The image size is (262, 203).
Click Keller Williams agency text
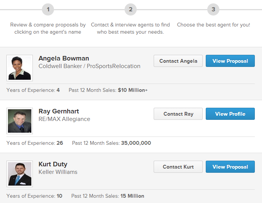(58, 172)
